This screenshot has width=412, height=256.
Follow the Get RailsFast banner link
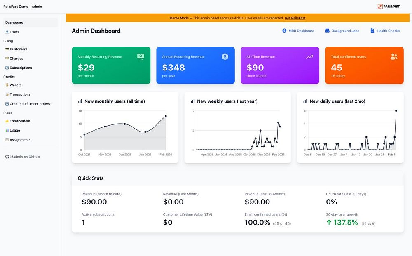295,18
